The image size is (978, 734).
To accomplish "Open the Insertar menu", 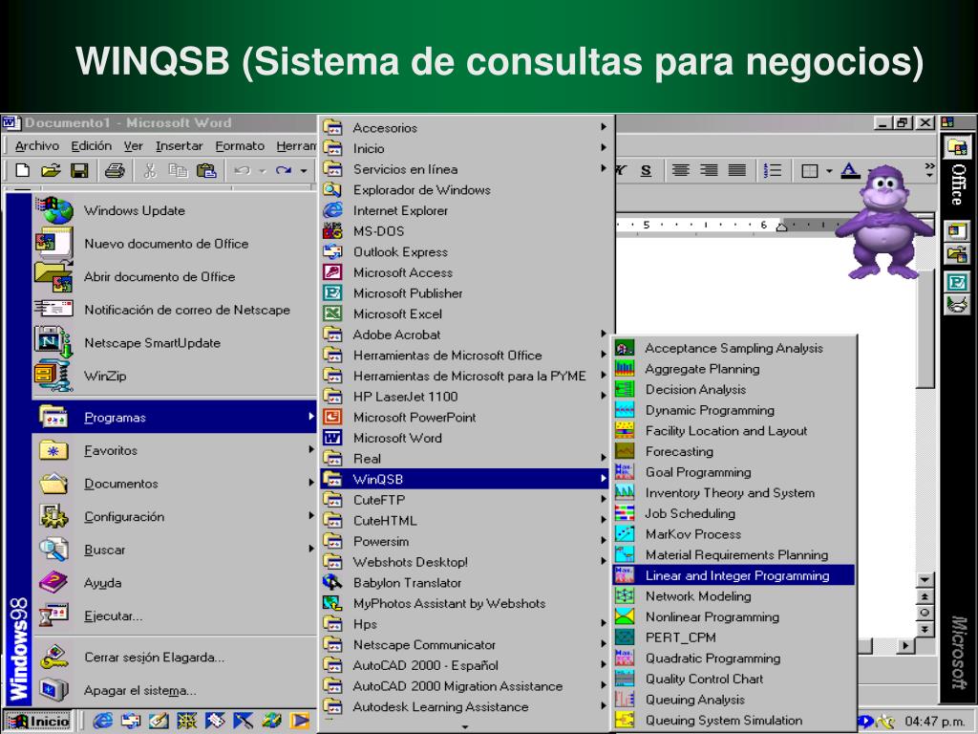I will pos(179,146).
